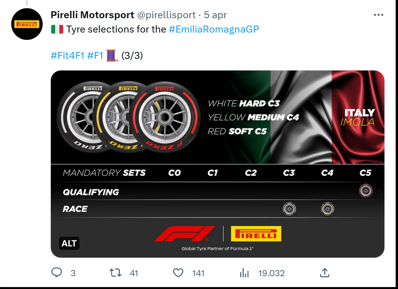Open tweet permalink via 5 apr date
398x289 pixels.
[215, 15]
